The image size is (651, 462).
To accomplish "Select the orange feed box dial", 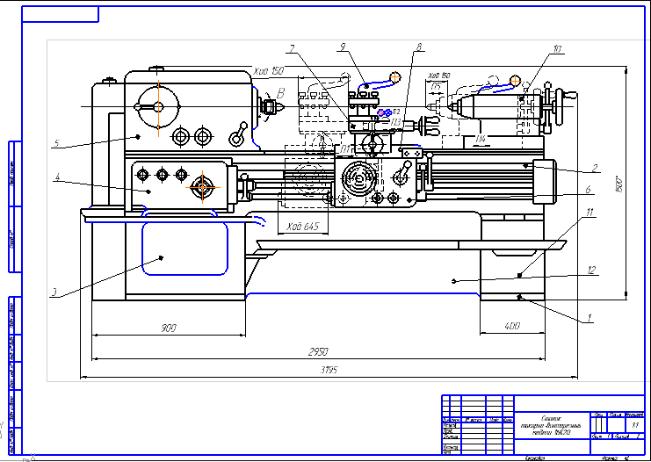I will pyautogui.click(x=203, y=186).
